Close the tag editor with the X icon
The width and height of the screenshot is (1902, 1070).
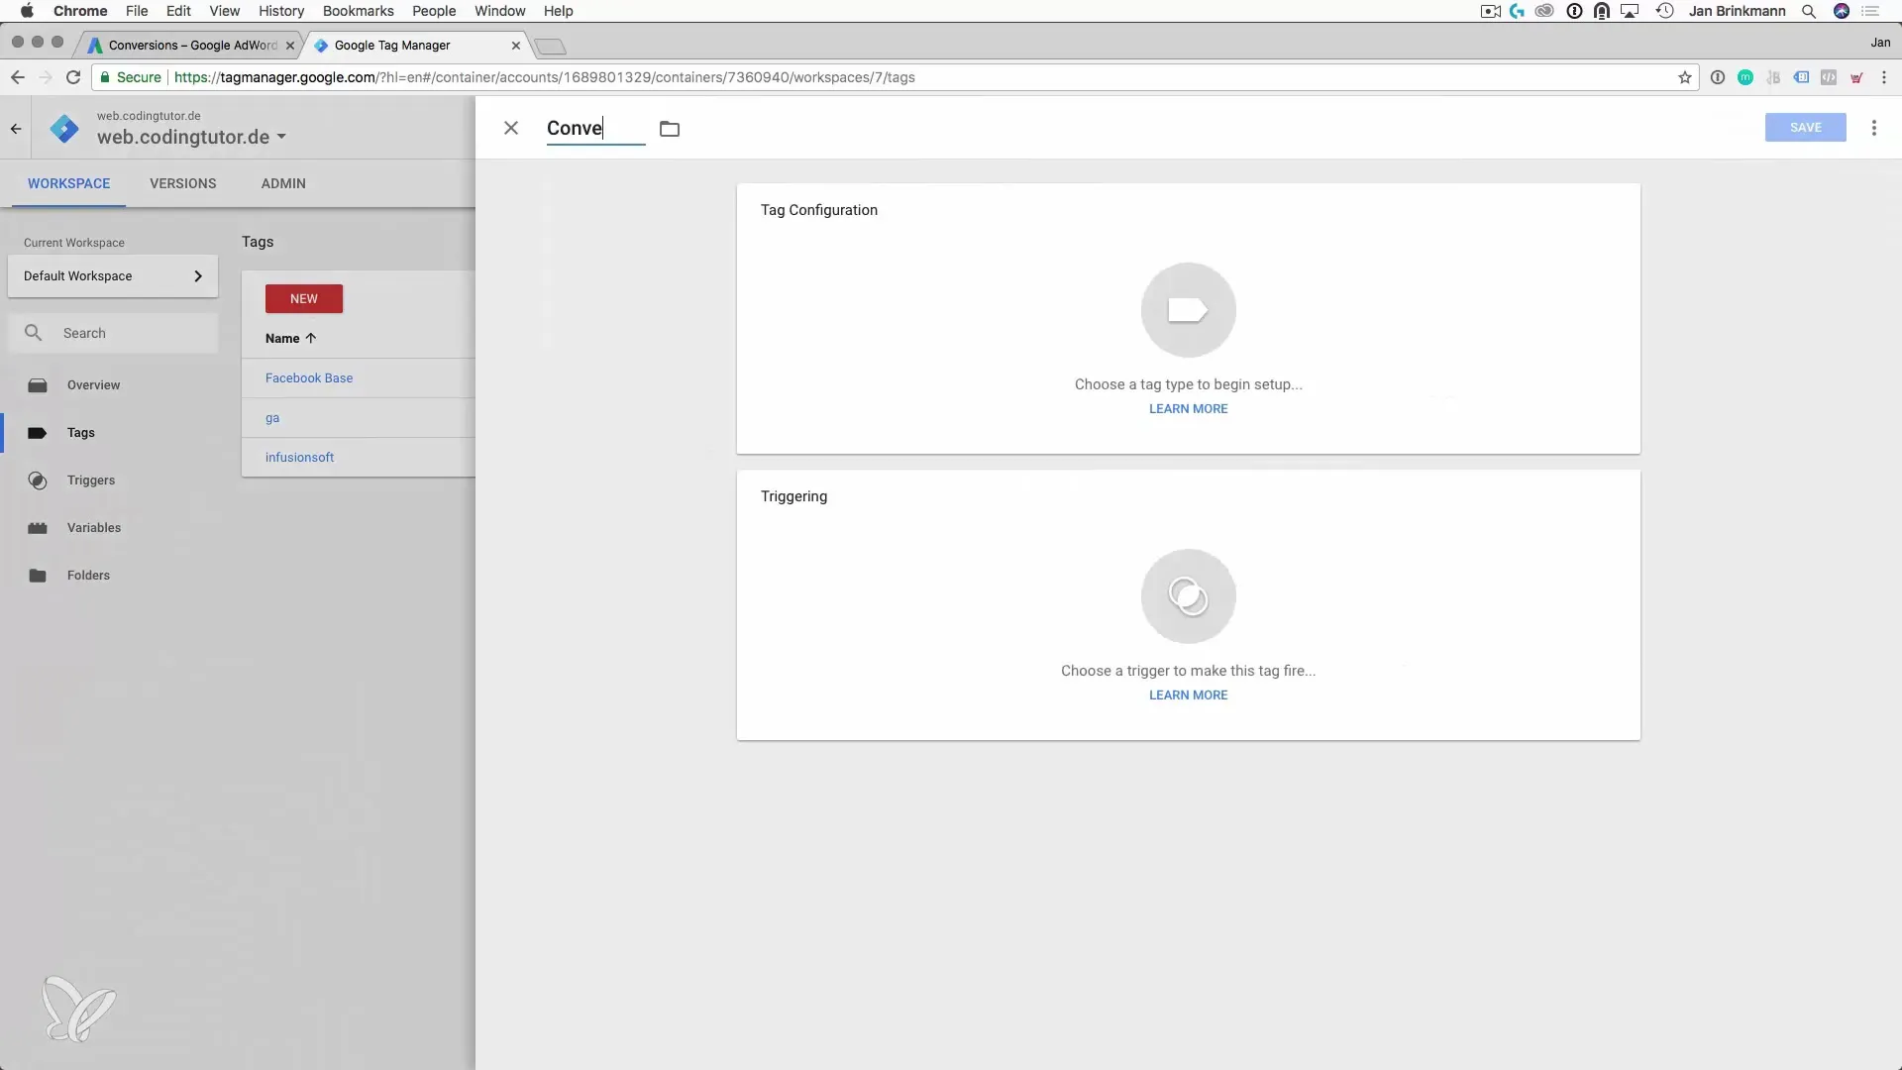[x=511, y=128]
